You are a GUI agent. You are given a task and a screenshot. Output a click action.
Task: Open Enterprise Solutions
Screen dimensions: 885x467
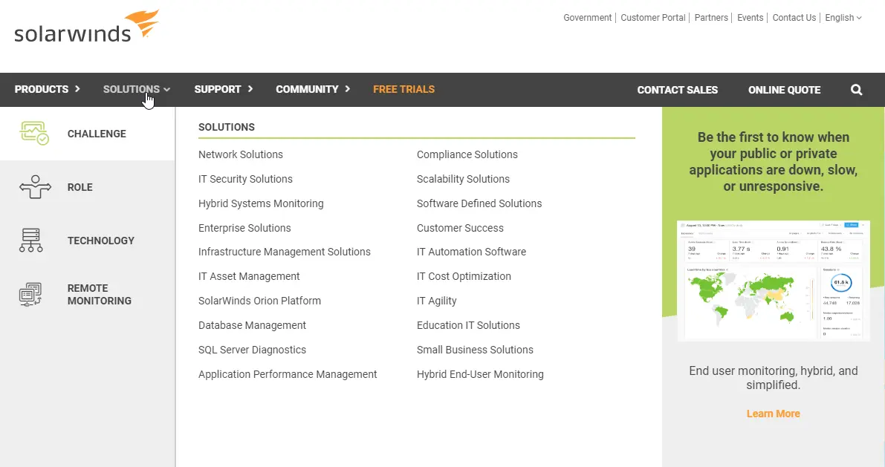click(244, 228)
